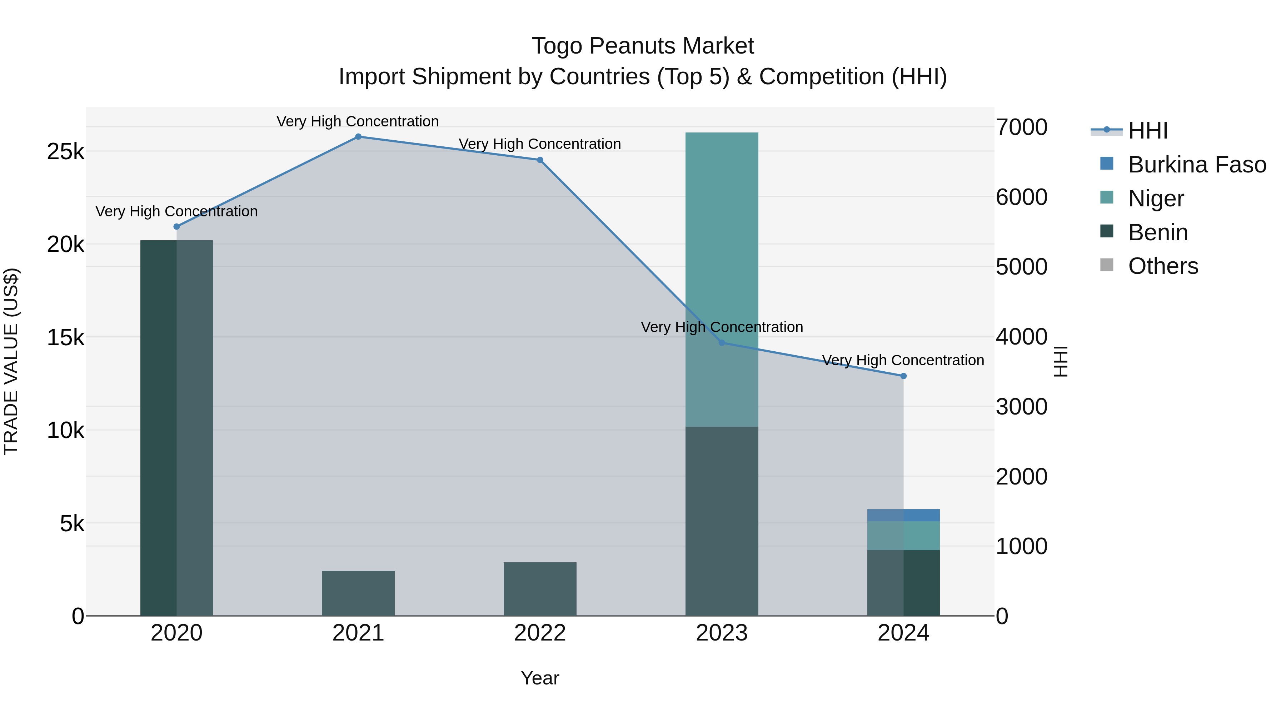Screen dimensions: 1286x723
Task: Select the 2022 HHI data point
Action: pyautogui.click(x=540, y=160)
